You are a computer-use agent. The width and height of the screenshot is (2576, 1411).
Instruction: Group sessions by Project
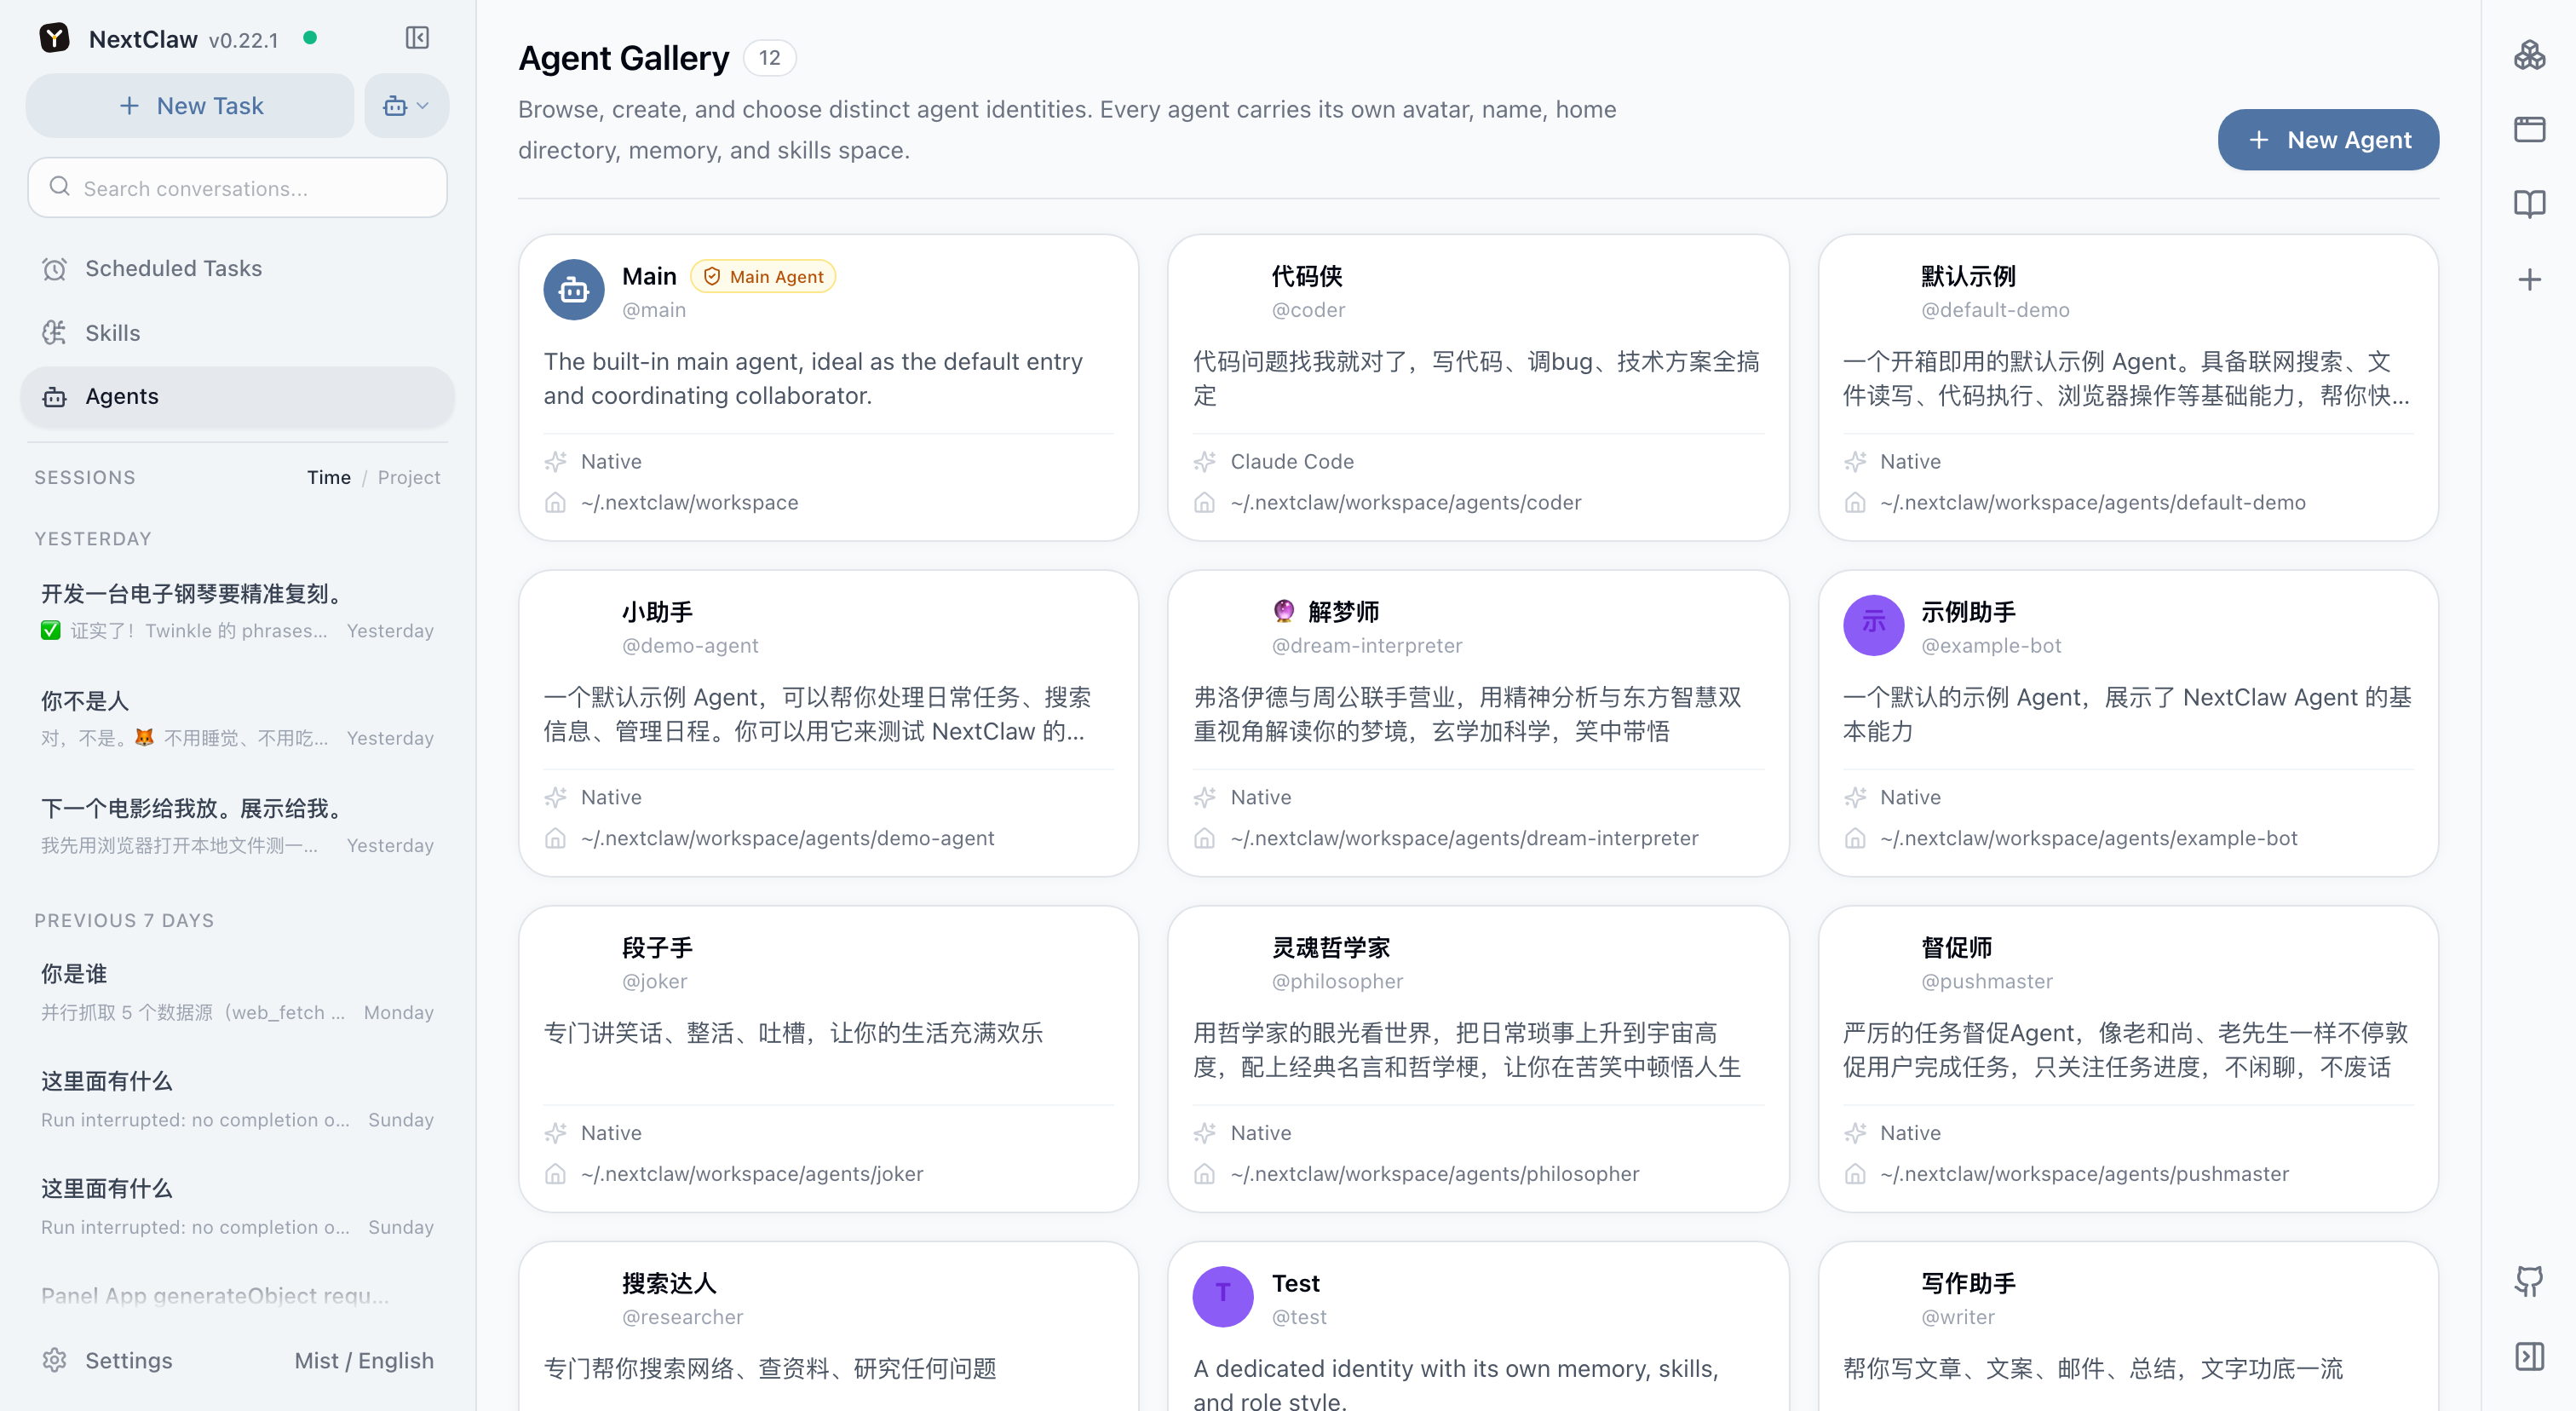tap(409, 477)
